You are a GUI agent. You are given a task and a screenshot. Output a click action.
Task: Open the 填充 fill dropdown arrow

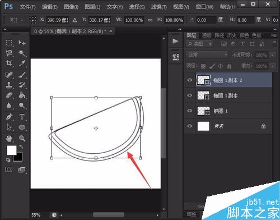[272, 66]
